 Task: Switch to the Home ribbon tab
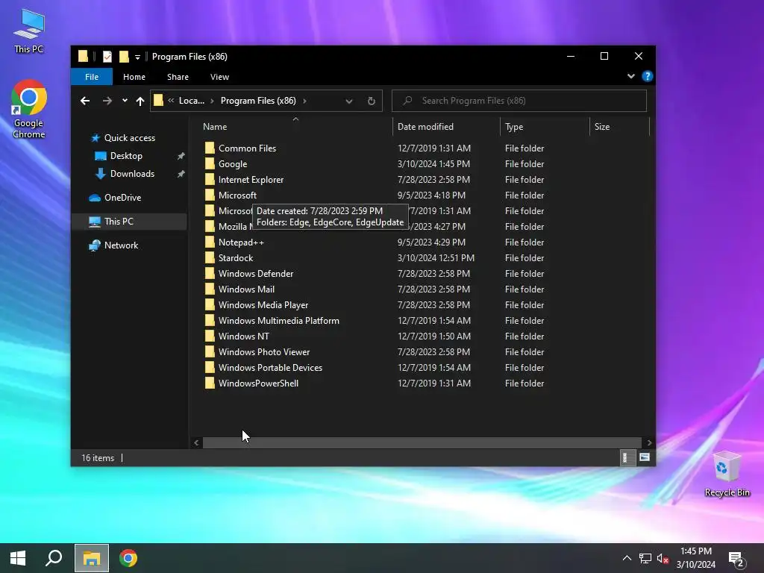click(x=134, y=77)
